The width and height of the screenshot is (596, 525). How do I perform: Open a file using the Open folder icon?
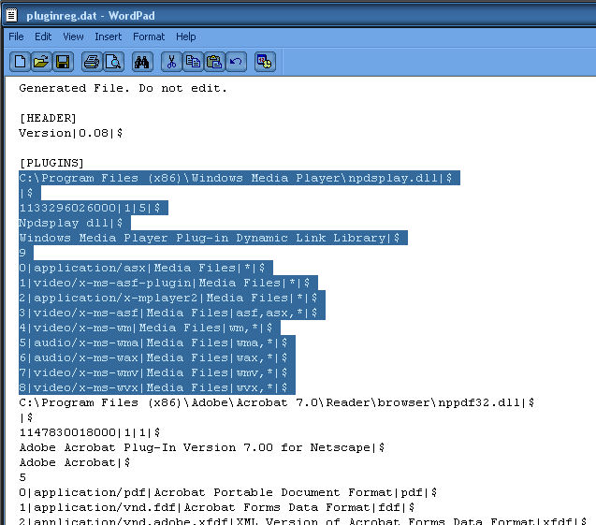click(41, 62)
